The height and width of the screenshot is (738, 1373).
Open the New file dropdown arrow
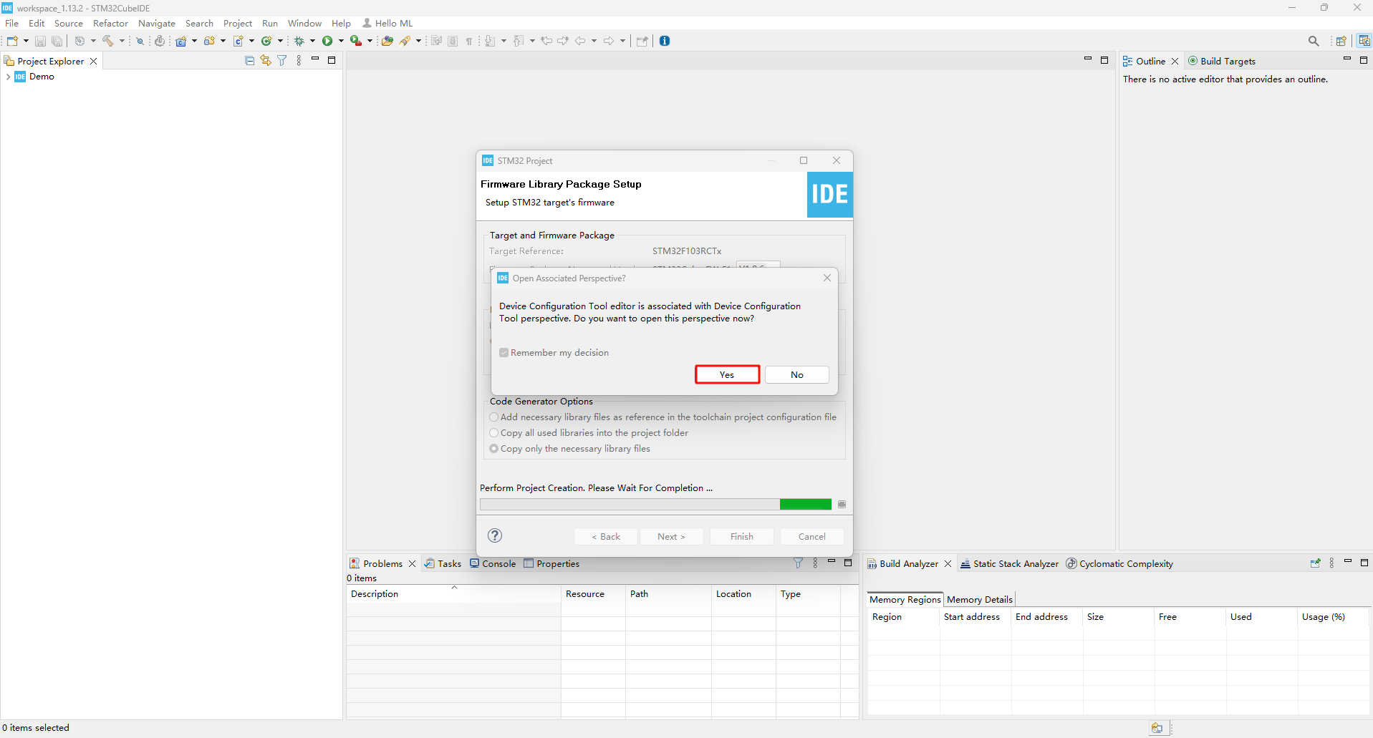pyautogui.click(x=26, y=41)
